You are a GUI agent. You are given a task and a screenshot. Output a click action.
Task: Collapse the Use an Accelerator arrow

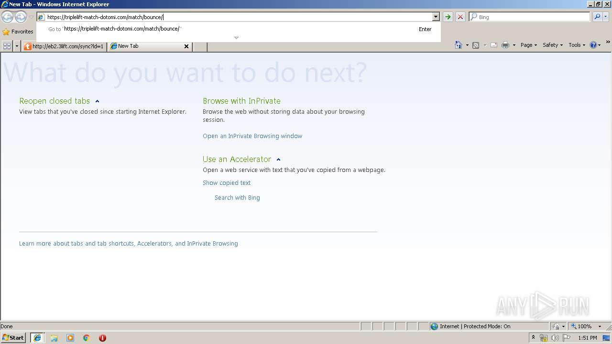pyautogui.click(x=278, y=160)
